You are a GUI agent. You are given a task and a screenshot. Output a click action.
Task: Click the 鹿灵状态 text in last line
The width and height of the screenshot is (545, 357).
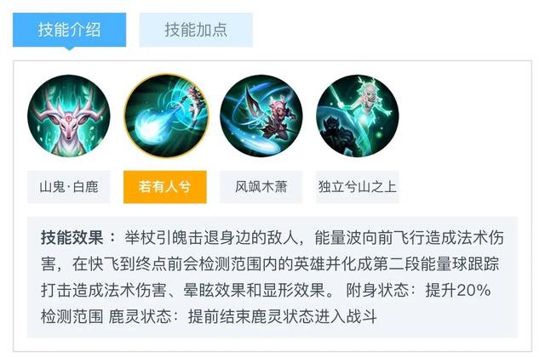click(140, 316)
